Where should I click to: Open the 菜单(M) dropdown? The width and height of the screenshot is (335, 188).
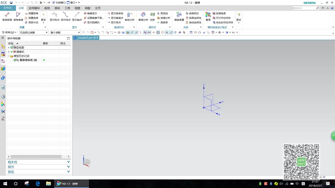tap(9, 32)
